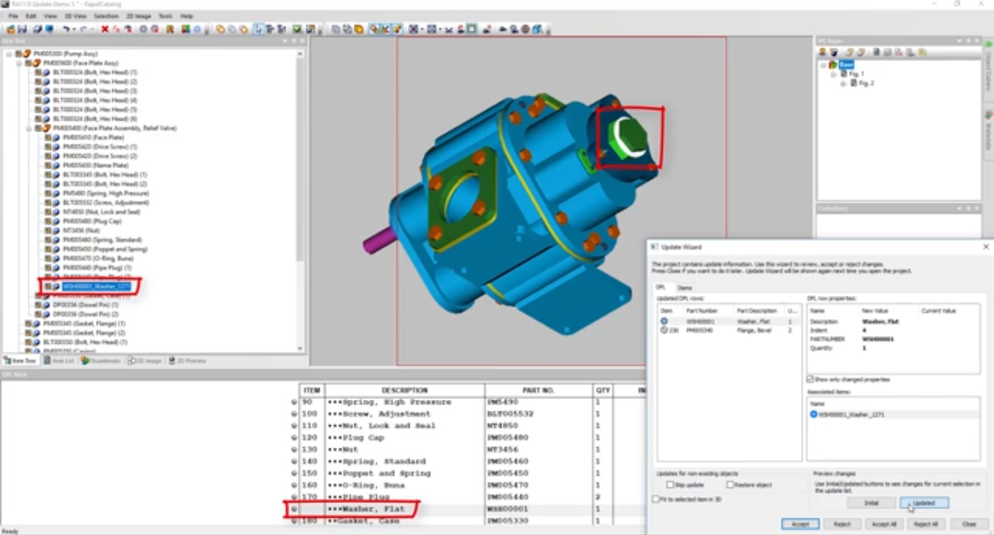994x535 pixels.
Task: Click the Redo arrow in the toolbar
Action: (84, 29)
